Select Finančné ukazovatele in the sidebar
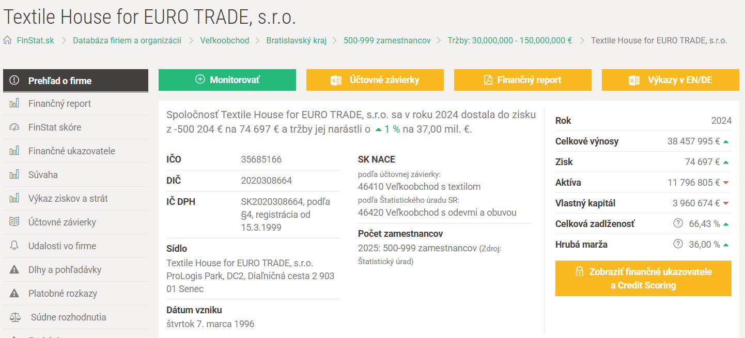745x338 pixels. pos(75,151)
